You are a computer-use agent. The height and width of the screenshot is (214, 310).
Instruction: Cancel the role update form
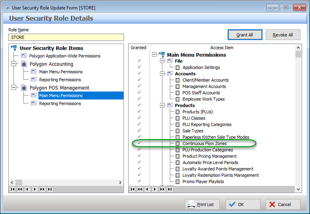point(283,204)
